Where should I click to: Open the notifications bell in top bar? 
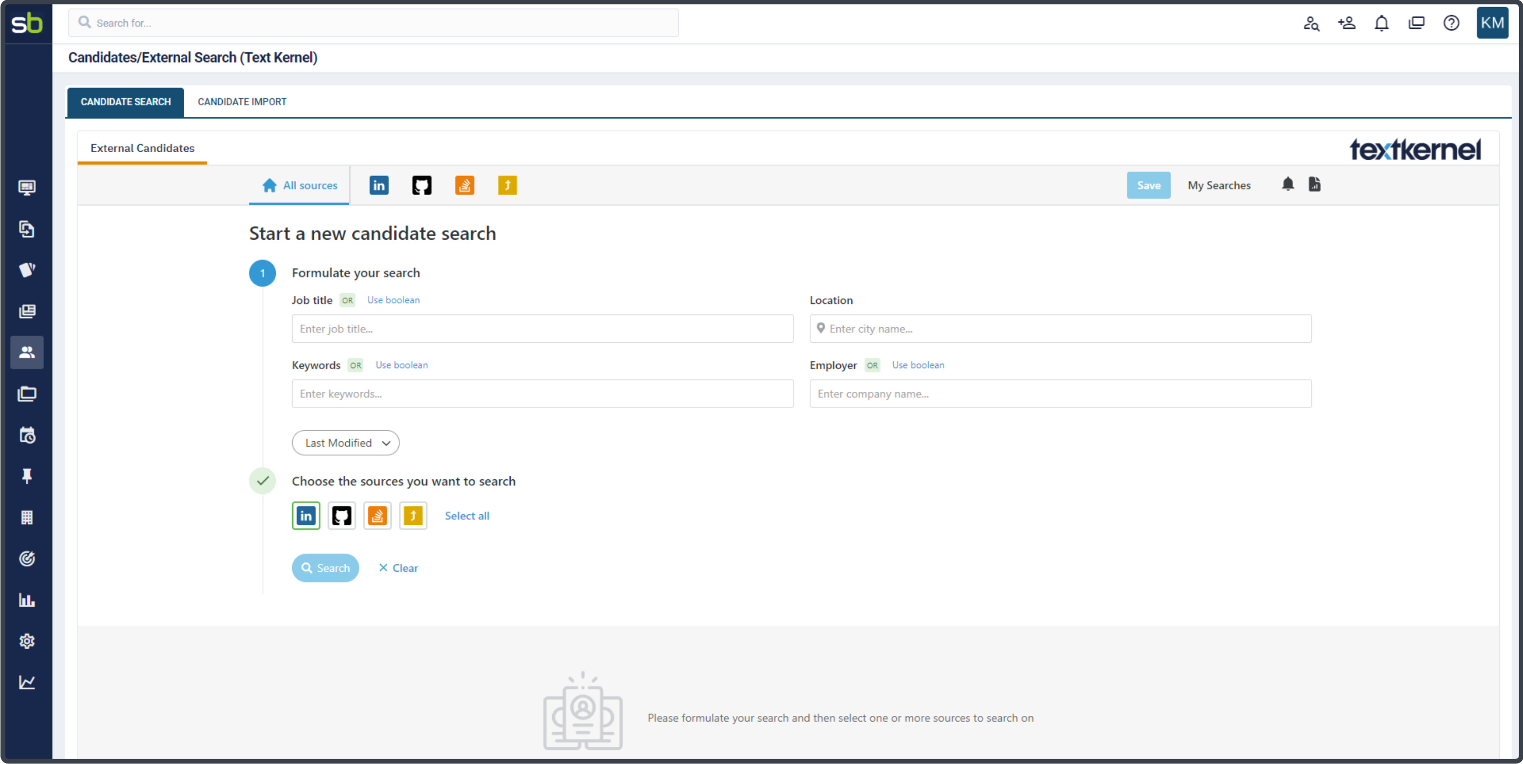[x=1381, y=23]
